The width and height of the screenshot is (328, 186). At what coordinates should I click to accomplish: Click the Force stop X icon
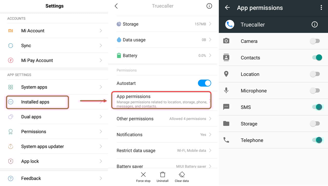point(143,174)
